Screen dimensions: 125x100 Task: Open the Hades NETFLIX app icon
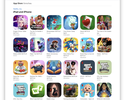pyautogui.click(x=104, y=45)
